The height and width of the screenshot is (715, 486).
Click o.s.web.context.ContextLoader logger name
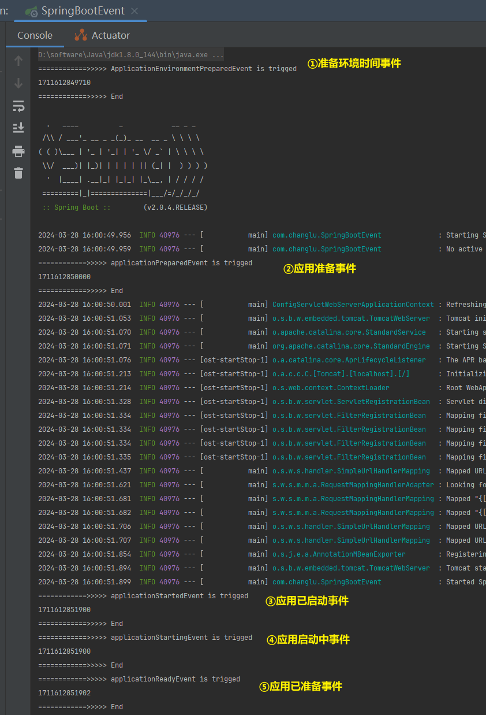pyautogui.click(x=331, y=388)
